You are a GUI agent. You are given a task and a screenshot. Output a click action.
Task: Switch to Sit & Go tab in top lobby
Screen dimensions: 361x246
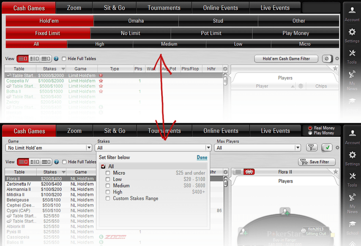point(114,8)
